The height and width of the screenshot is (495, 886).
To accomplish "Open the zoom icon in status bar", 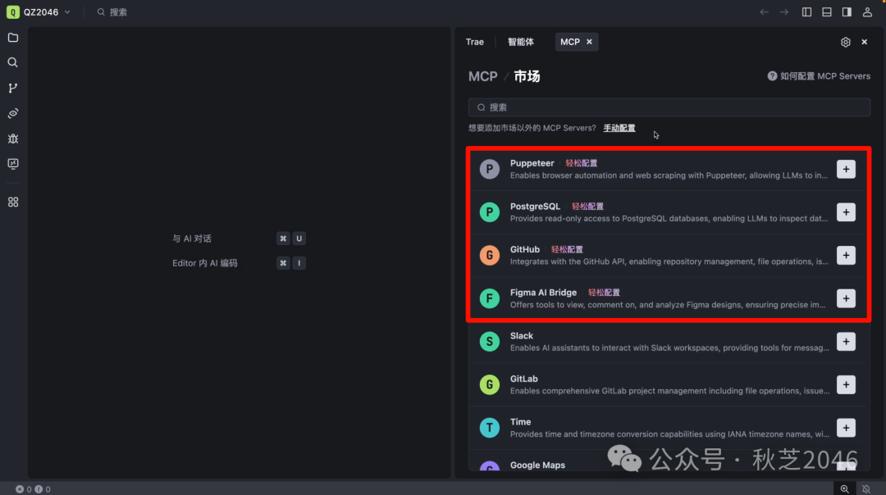I will click(x=844, y=488).
